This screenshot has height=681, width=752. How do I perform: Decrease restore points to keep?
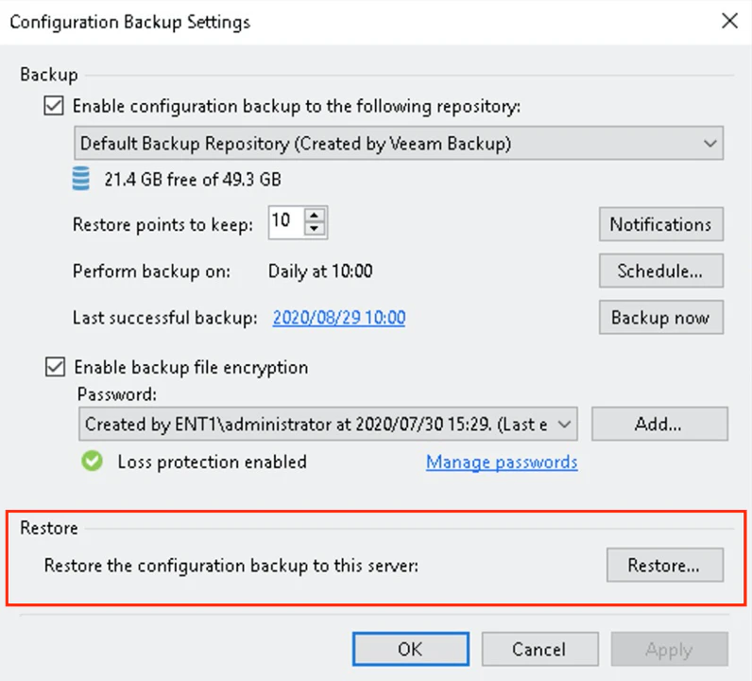[x=315, y=229]
